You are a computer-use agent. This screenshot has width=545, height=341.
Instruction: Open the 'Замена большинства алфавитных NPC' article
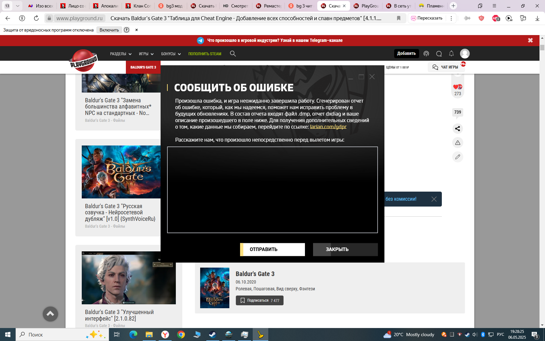118,107
